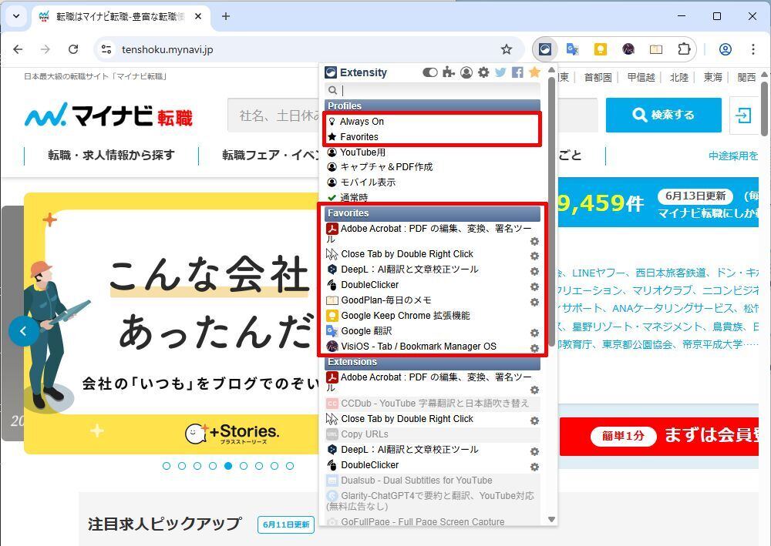Open Google Translate extension from Chrome's toolbar
Viewport: 771px width, 546px height.
[572, 49]
